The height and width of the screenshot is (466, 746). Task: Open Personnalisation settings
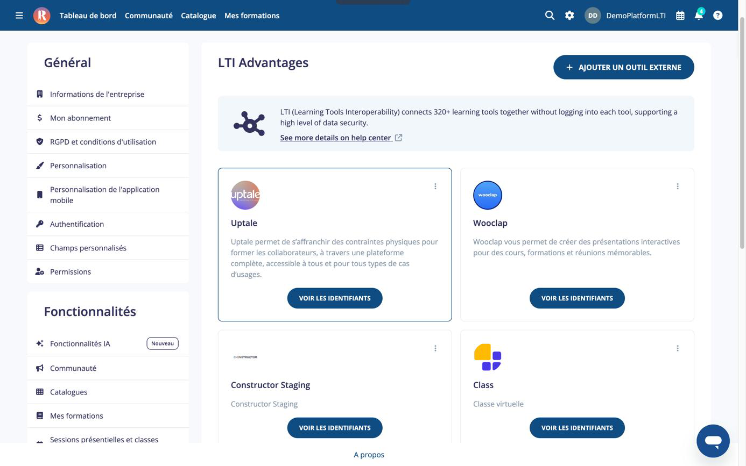[x=108, y=166]
